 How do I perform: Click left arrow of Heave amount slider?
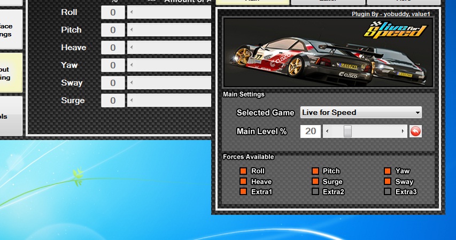[x=132, y=48]
